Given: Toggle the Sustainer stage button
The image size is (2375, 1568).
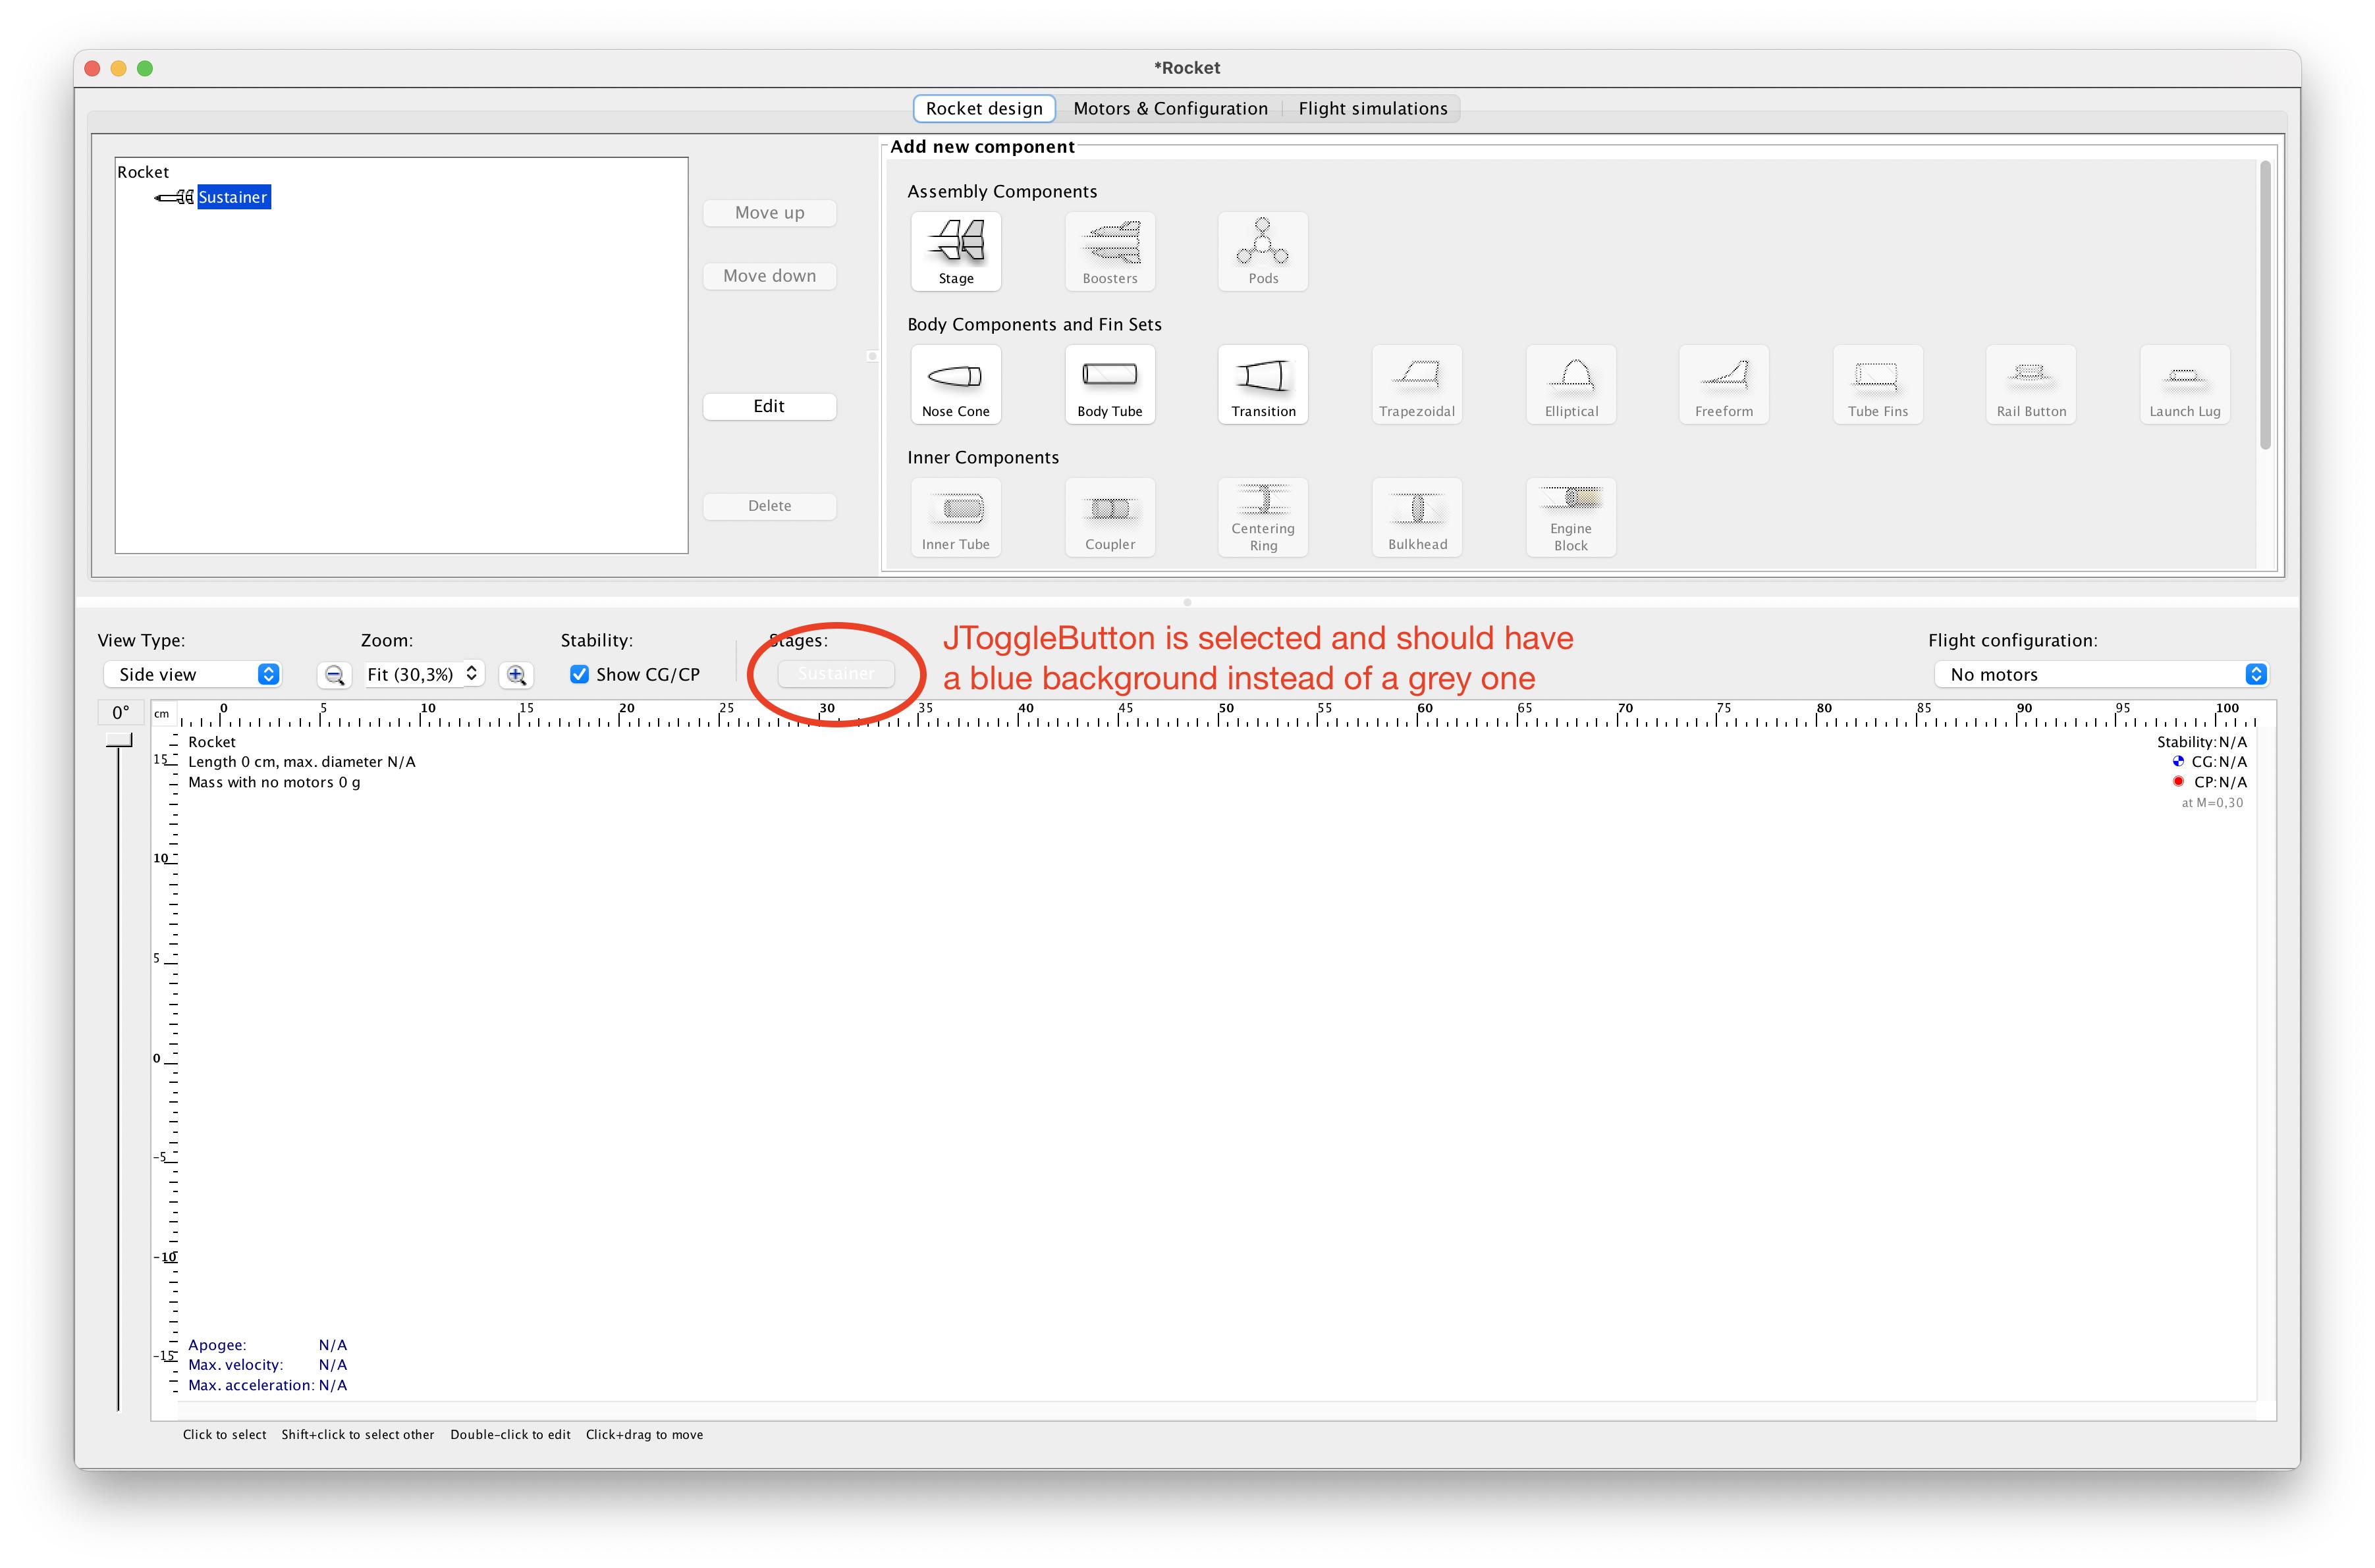Looking at the screenshot, I should pyautogui.click(x=836, y=674).
